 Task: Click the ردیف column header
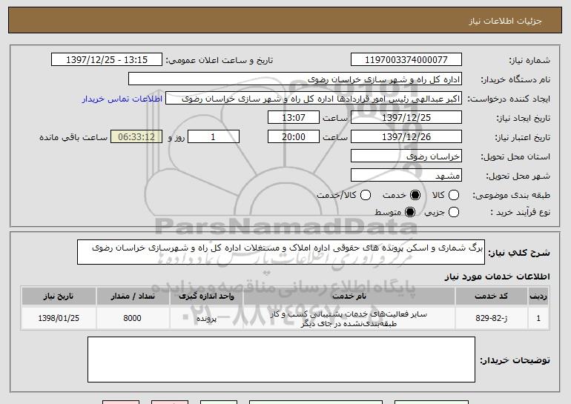point(538,297)
